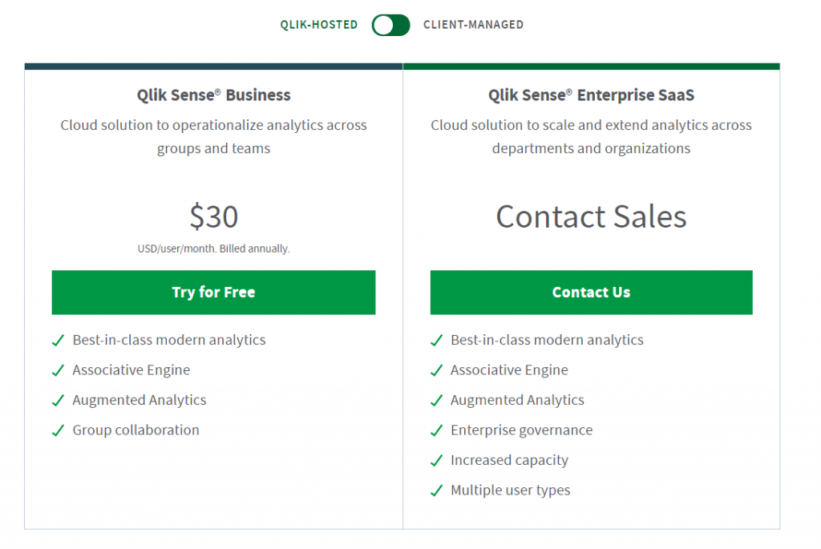Click checkmark beside Increased capacity
Screen dimensions: 821x549
click(436, 461)
